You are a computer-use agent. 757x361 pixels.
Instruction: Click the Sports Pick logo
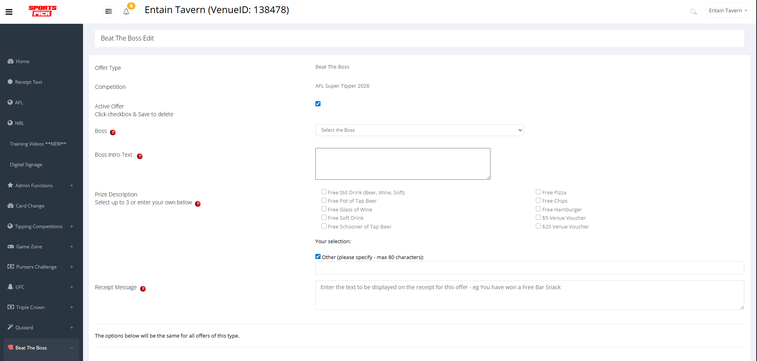(42, 11)
